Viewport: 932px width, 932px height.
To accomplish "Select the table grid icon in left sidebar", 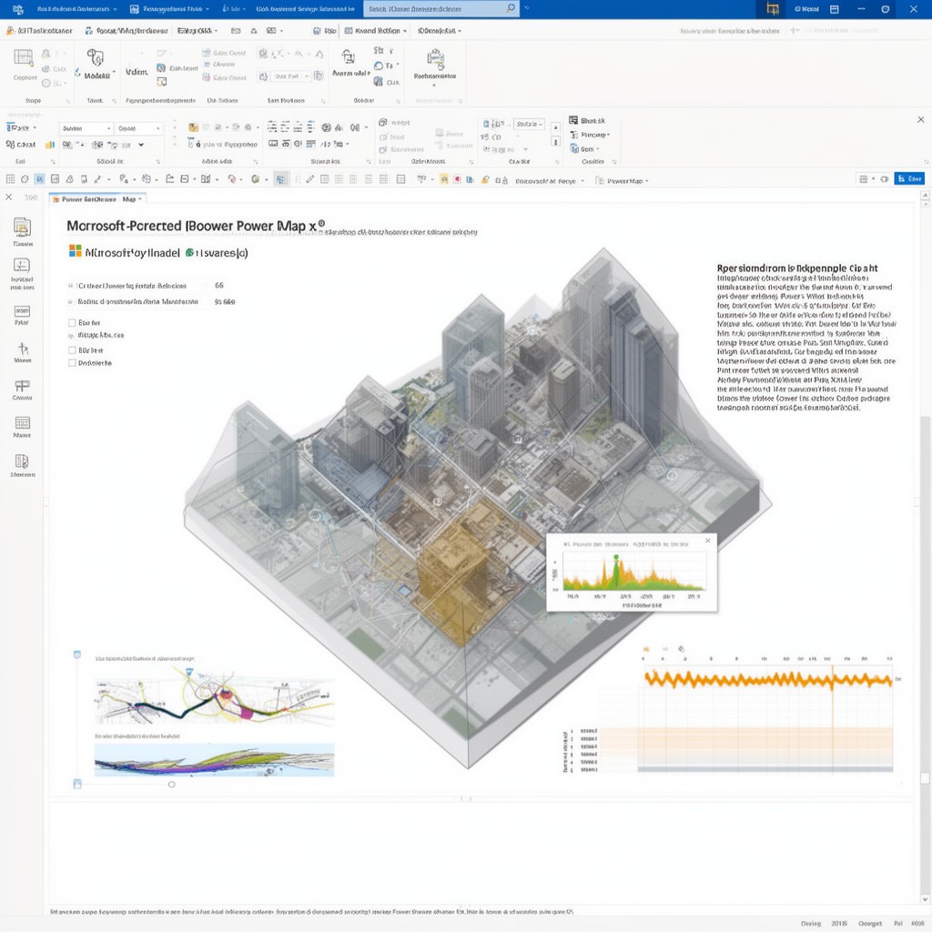I will [22, 423].
